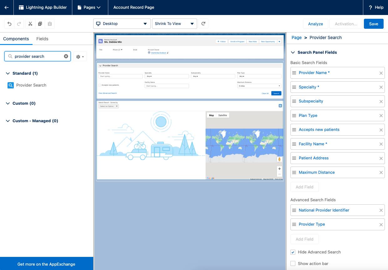Click the Follow button in preview

click(222, 41)
